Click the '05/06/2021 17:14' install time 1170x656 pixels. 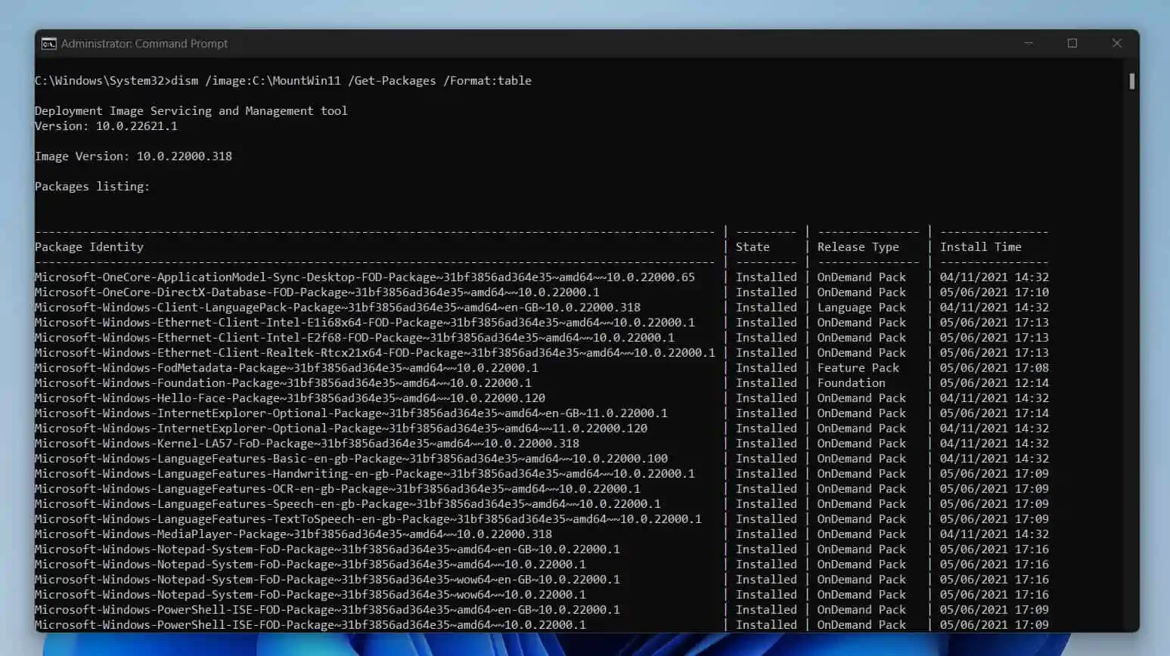[x=994, y=413]
